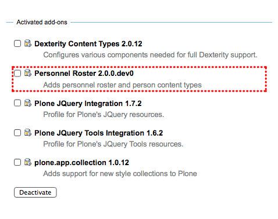Select the Plone JQuery Integration 1.7.2 checkbox
The width and height of the screenshot is (278, 219).
click(x=17, y=103)
